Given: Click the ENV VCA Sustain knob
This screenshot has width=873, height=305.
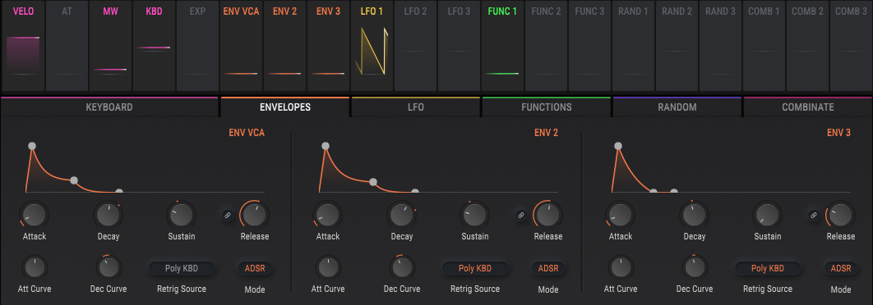Looking at the screenshot, I should click(x=182, y=215).
